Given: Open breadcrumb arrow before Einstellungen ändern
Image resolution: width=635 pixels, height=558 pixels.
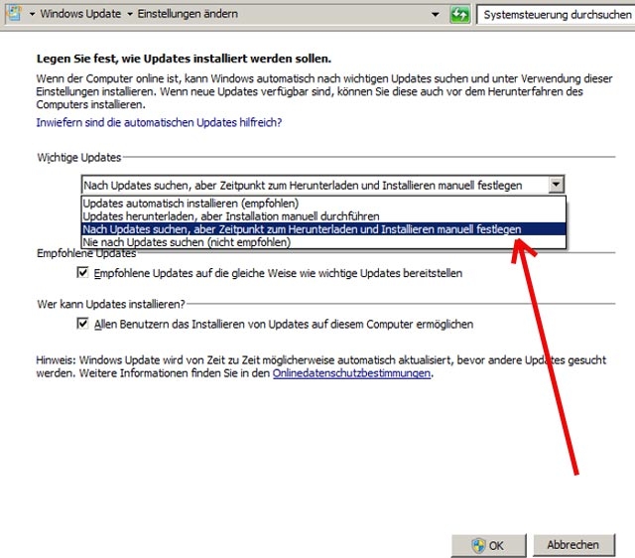Looking at the screenshot, I should click(x=130, y=14).
